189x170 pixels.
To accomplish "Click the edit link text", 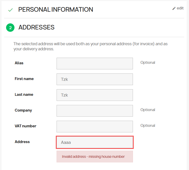I will coord(180,8).
